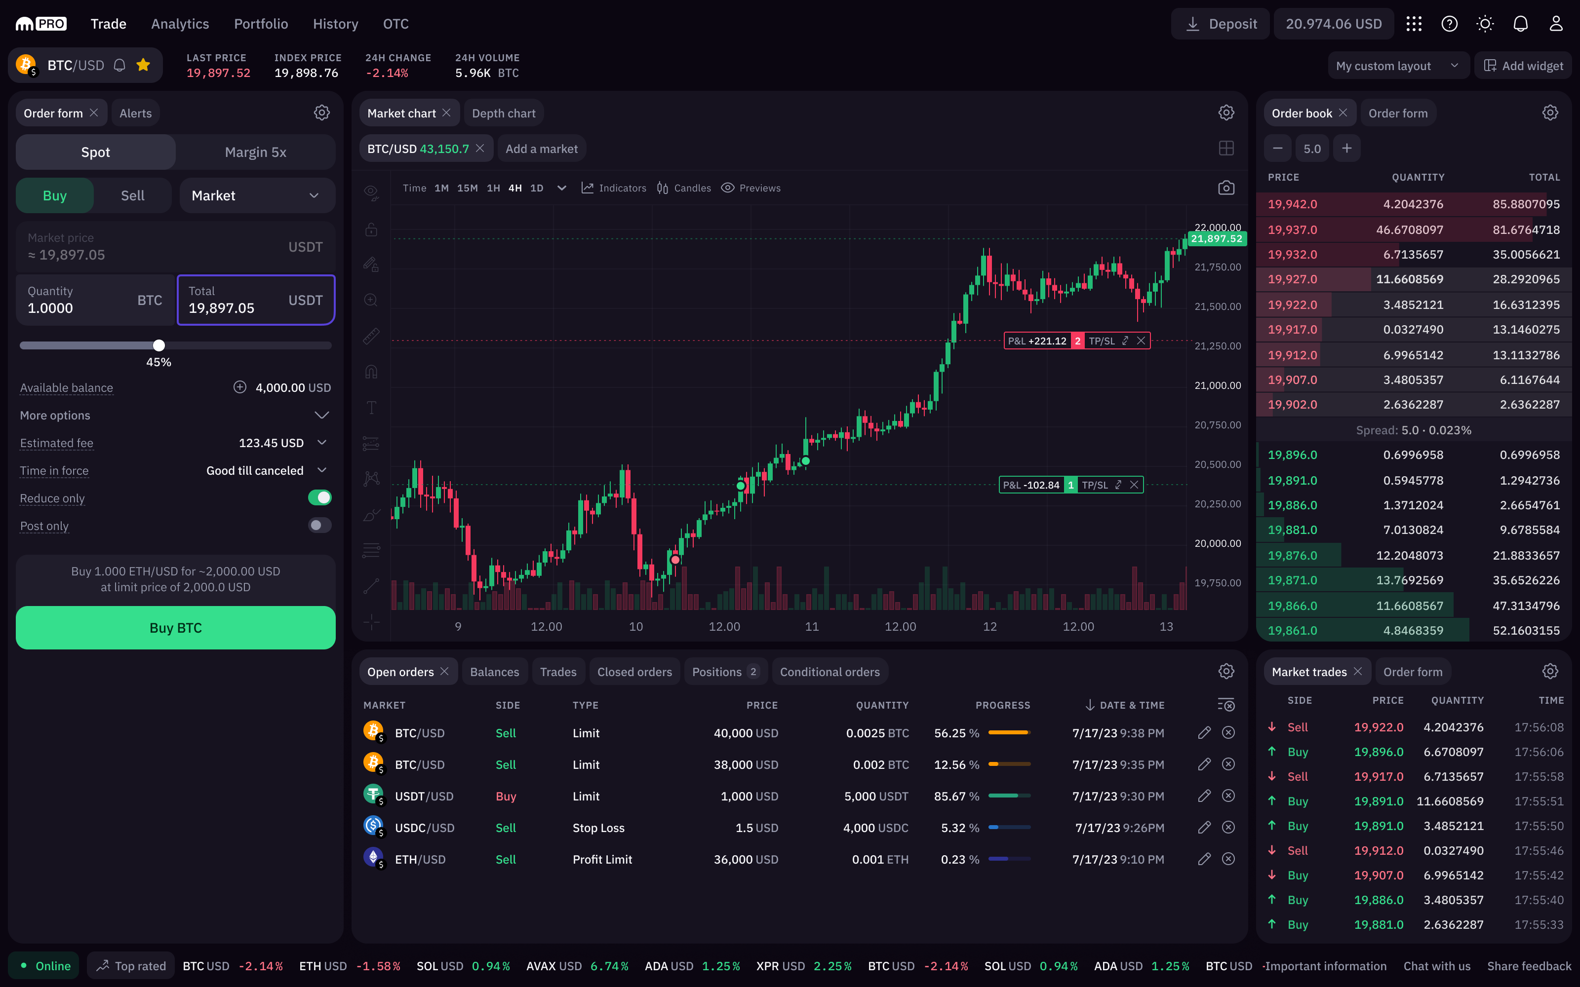Edit the 40,000 USD BTC/USD order
Image resolution: width=1580 pixels, height=987 pixels.
(1204, 732)
